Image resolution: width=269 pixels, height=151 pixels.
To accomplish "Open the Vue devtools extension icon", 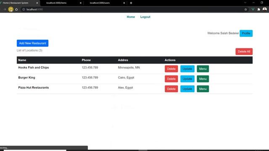I will click(253, 9).
